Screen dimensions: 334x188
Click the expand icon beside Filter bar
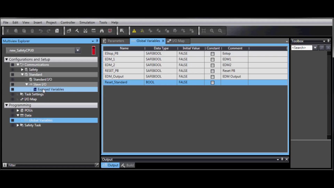pos(97,165)
